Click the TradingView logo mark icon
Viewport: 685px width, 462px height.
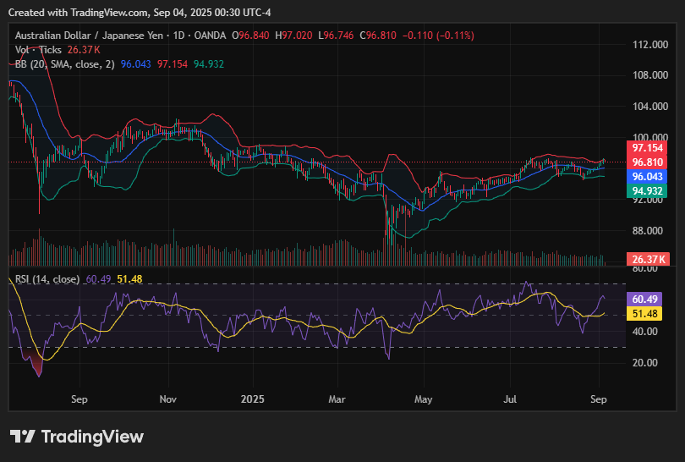(x=22, y=437)
